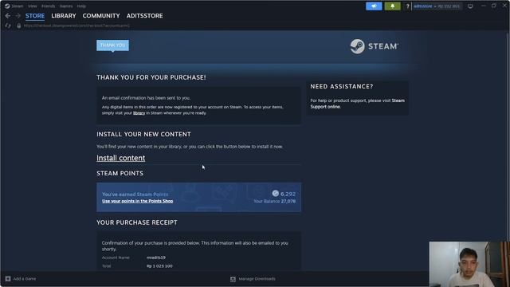
Task: Visit the Steam Support online link
Action: coord(358,104)
